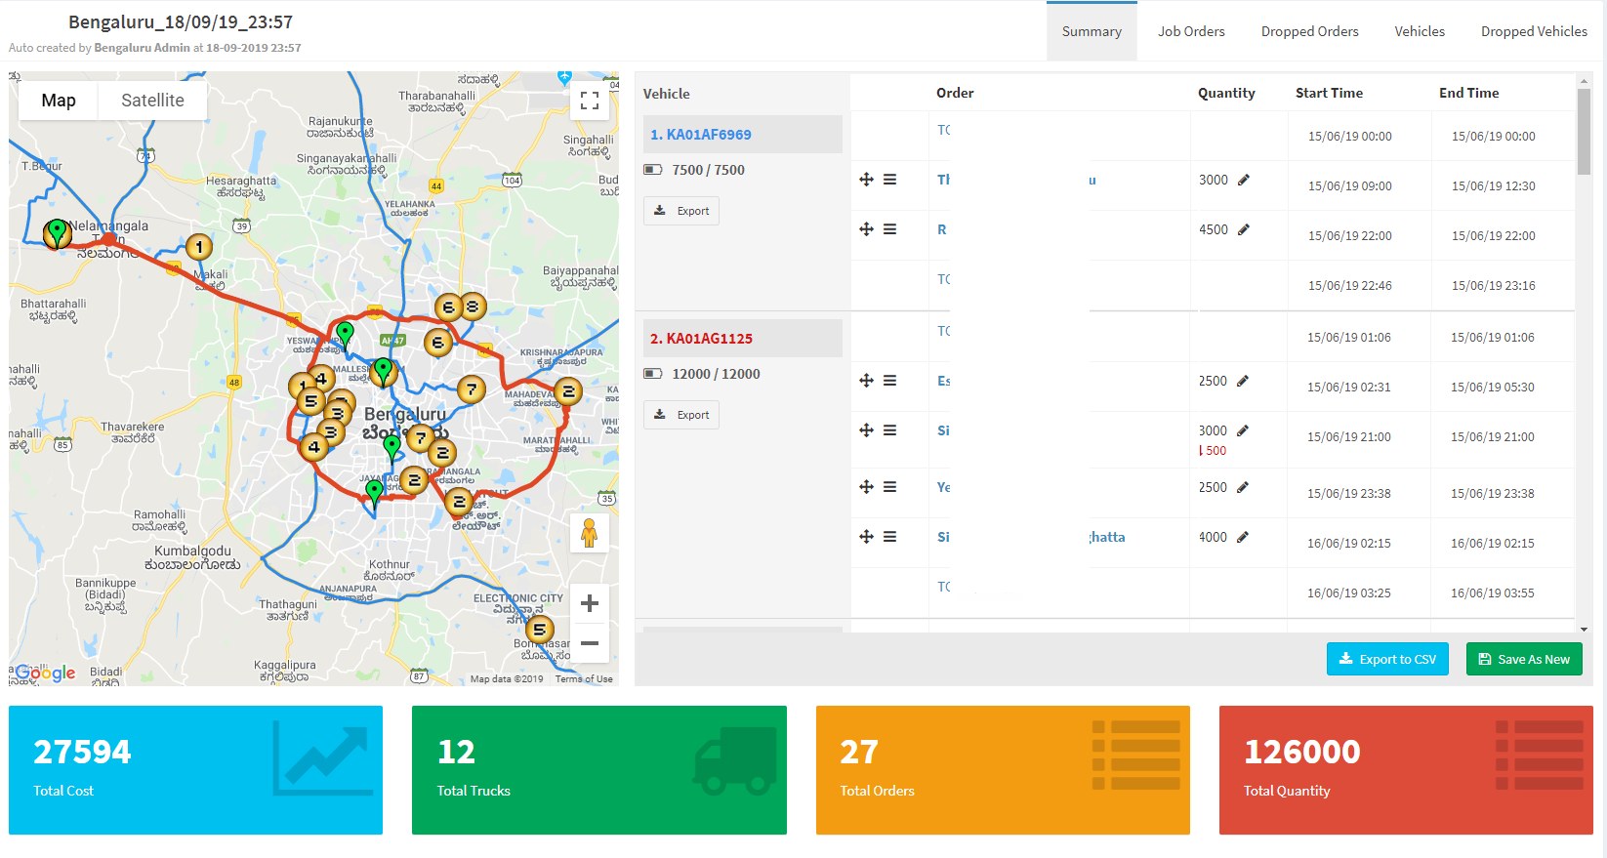Viewport: 1607px width, 858px height.
Task: Go to the Vehicles tab
Action: point(1420,31)
